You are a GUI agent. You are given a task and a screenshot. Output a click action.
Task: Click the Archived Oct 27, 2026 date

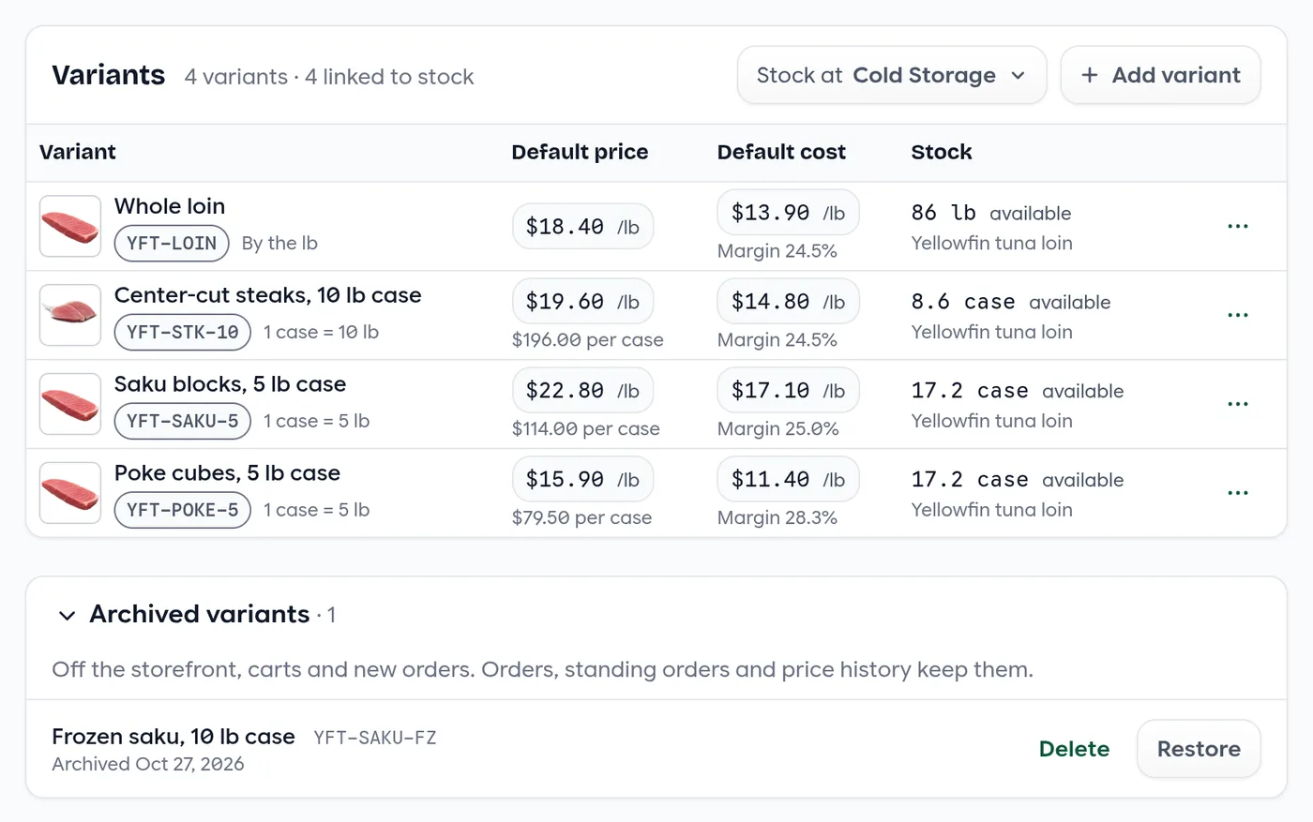pos(148,764)
